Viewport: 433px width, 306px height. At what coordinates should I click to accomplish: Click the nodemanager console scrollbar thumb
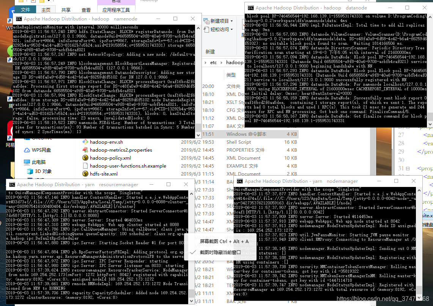pos(419,289)
